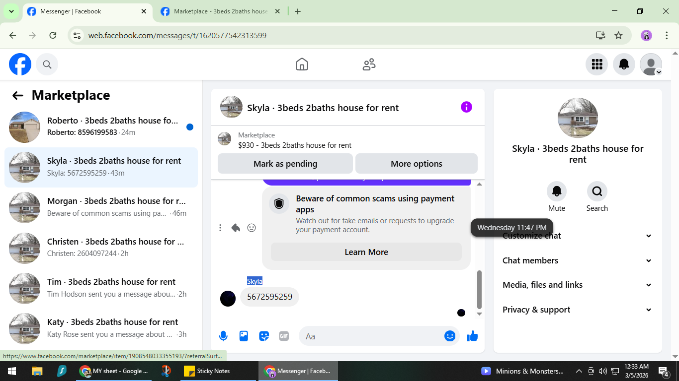This screenshot has height=381, width=679.
Task: Open File Explorer from the taskbar
Action: pyautogui.click(x=37, y=371)
